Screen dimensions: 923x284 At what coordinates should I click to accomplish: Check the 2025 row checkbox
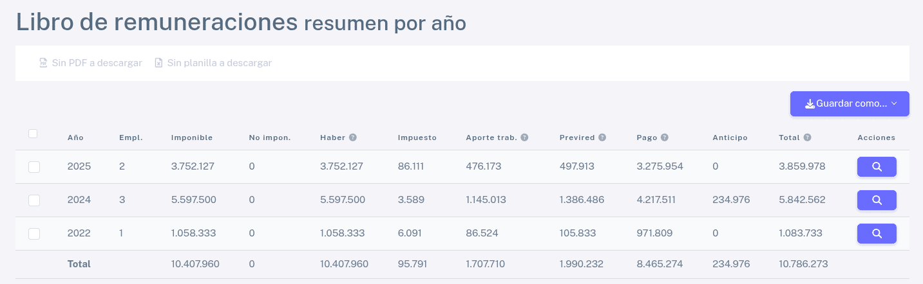(34, 167)
